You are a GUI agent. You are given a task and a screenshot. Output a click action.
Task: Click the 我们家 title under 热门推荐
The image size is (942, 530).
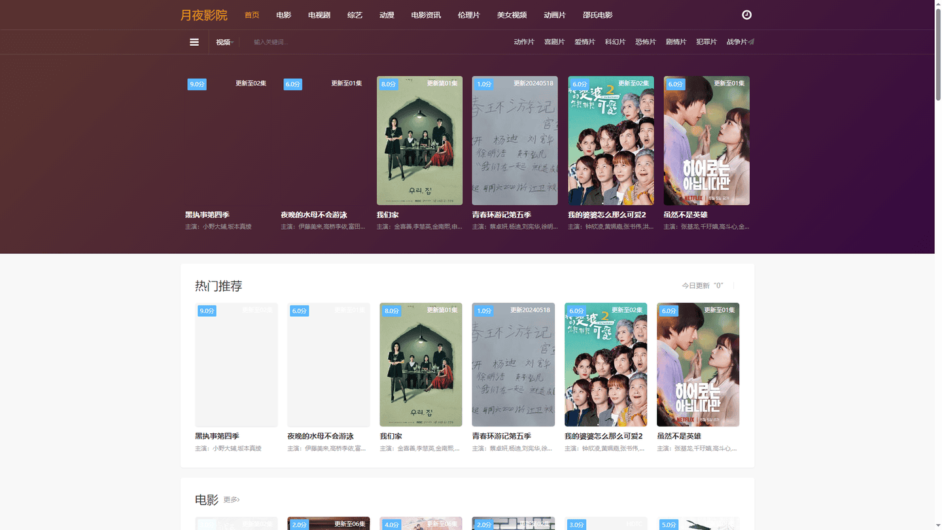click(391, 436)
